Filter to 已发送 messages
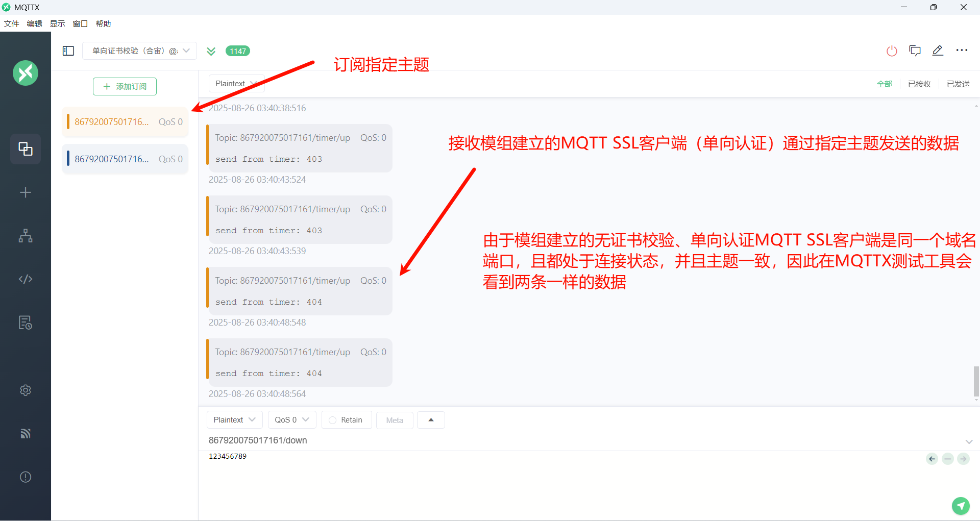 click(x=958, y=84)
